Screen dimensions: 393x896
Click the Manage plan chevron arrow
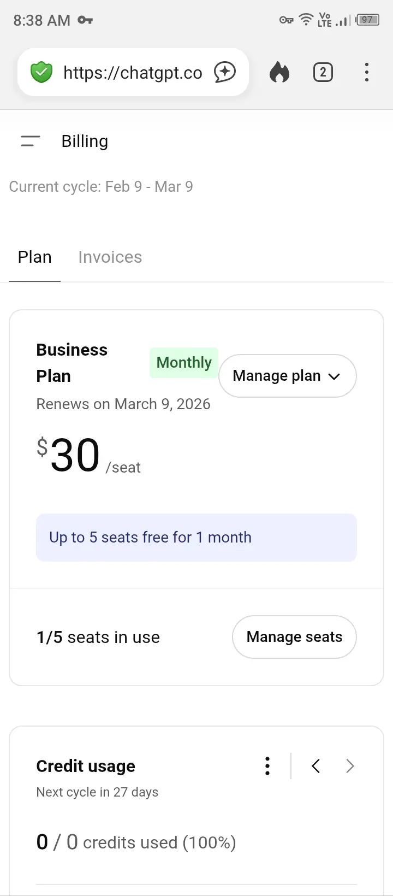click(x=334, y=376)
